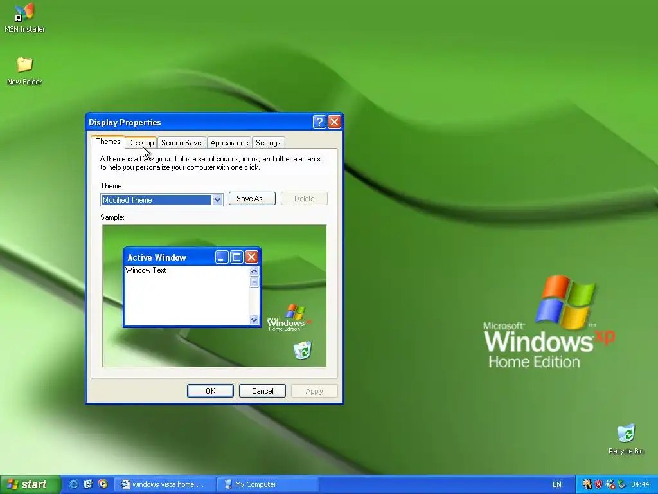Click the sample Active Window maximize button
Screen dimensions: 658x494
(236, 257)
